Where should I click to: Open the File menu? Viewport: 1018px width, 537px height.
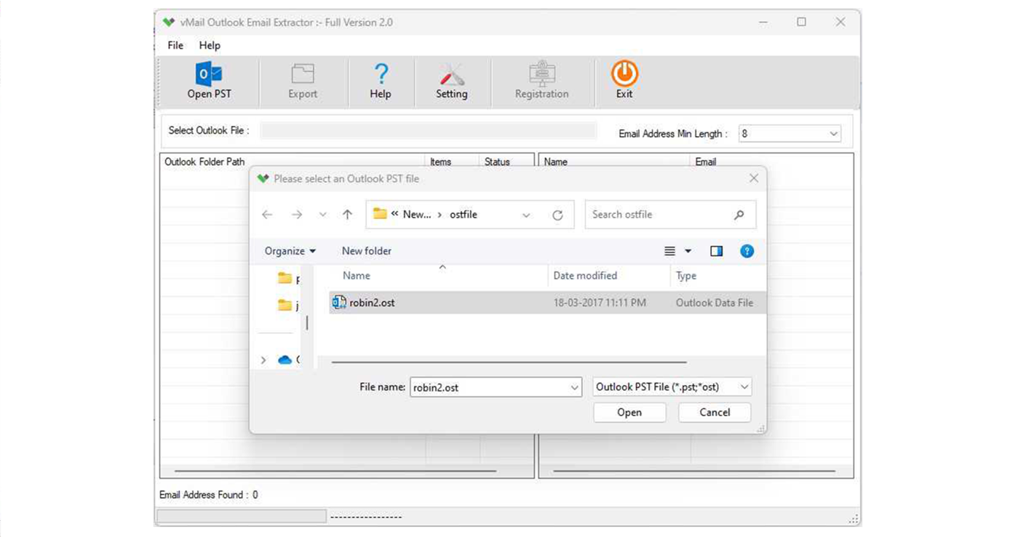click(x=175, y=45)
